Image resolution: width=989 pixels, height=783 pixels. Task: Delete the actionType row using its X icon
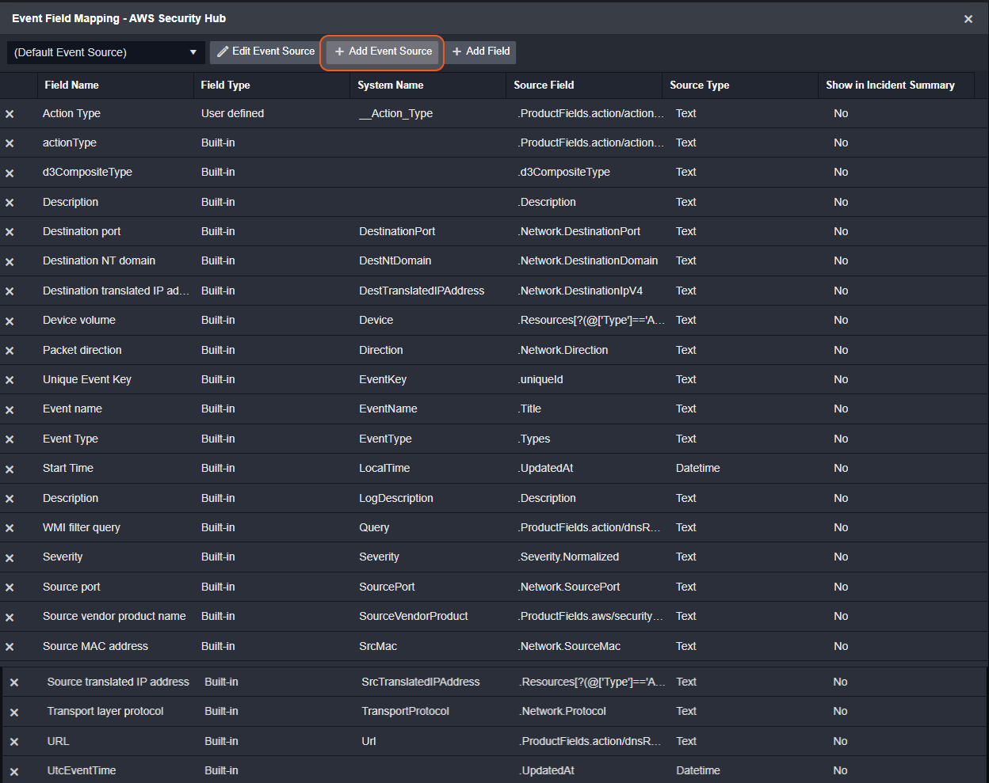click(10, 143)
